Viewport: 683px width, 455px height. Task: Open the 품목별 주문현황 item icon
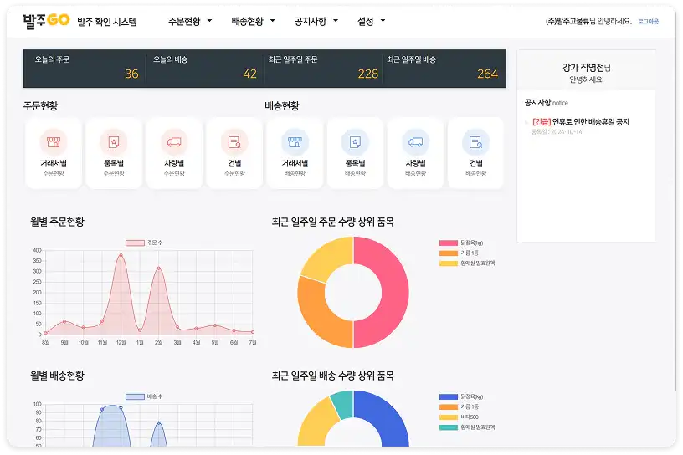pyautogui.click(x=114, y=142)
